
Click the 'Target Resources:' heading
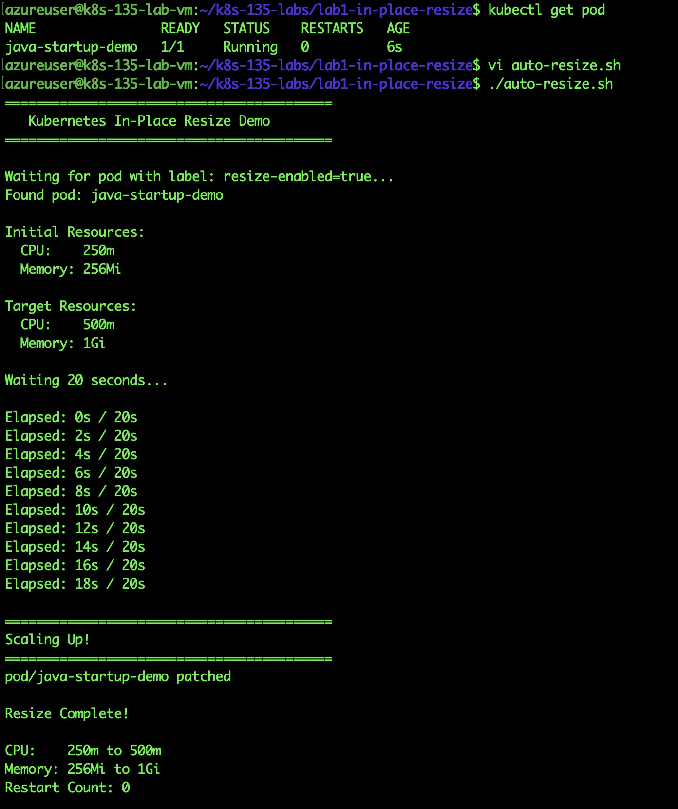pyautogui.click(x=71, y=306)
